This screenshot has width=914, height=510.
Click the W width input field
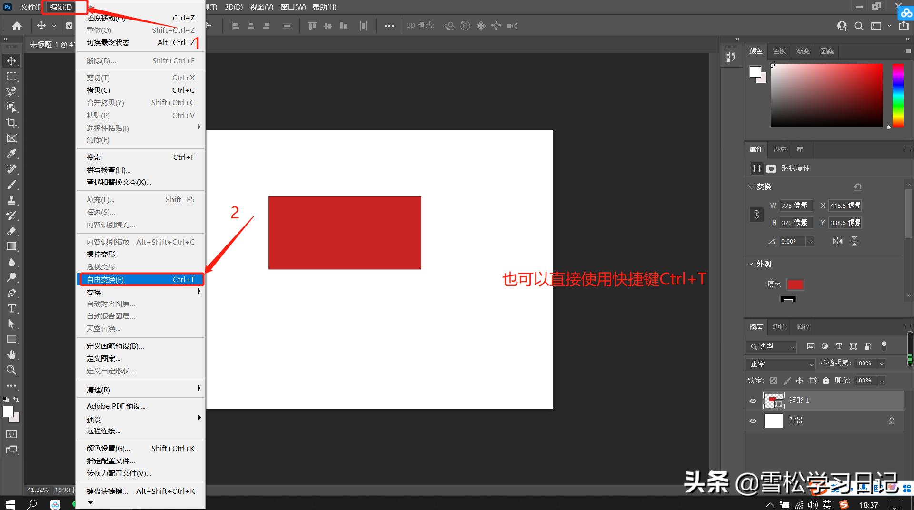(x=795, y=206)
